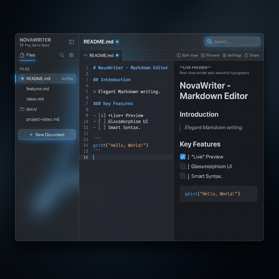Click editor line '## Introduction'

click(112, 80)
